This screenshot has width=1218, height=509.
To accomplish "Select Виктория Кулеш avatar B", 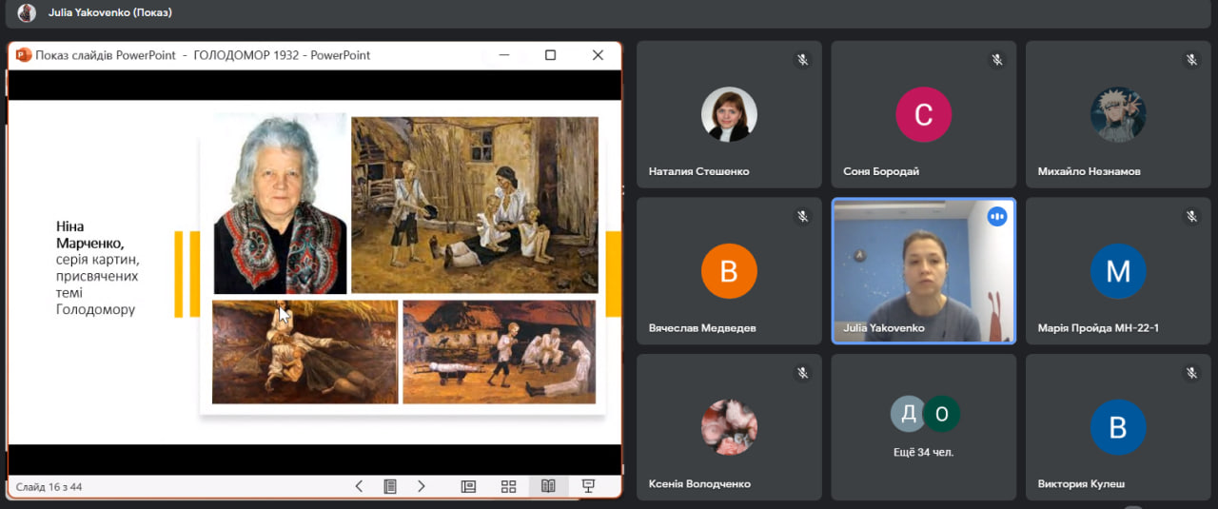I will [1118, 427].
